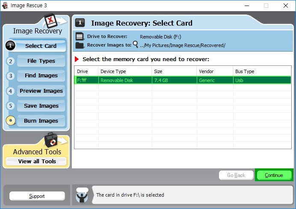The image size is (296, 209).
Task: Click the Go Back button
Action: coord(236,175)
